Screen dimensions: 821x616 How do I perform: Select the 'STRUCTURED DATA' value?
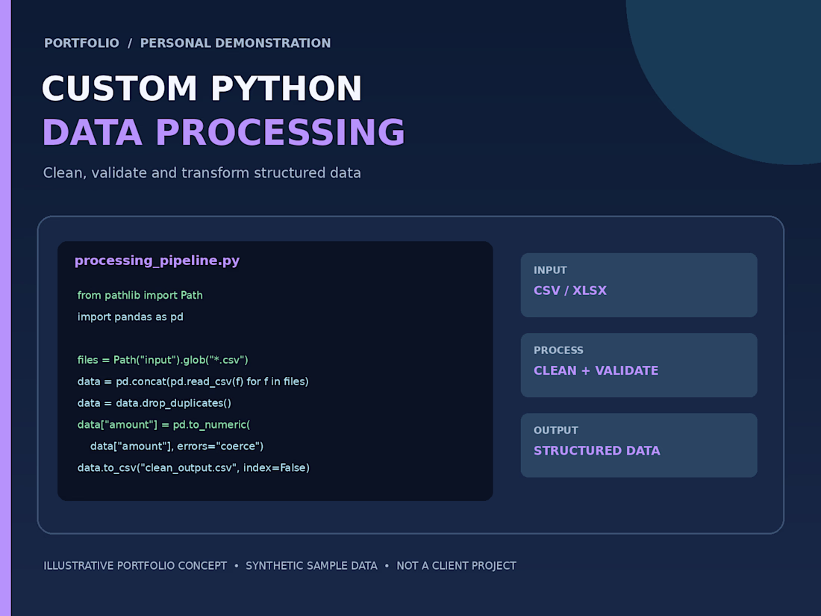(597, 450)
